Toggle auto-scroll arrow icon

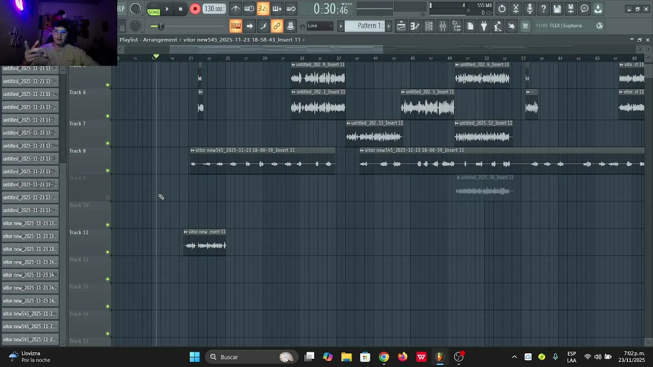(249, 26)
